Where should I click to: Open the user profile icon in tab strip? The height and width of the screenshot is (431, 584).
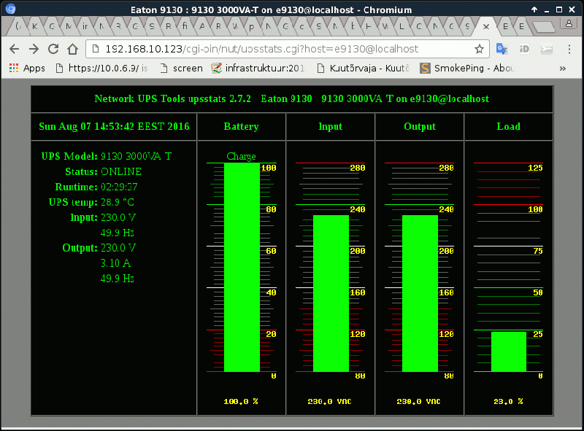click(x=569, y=24)
